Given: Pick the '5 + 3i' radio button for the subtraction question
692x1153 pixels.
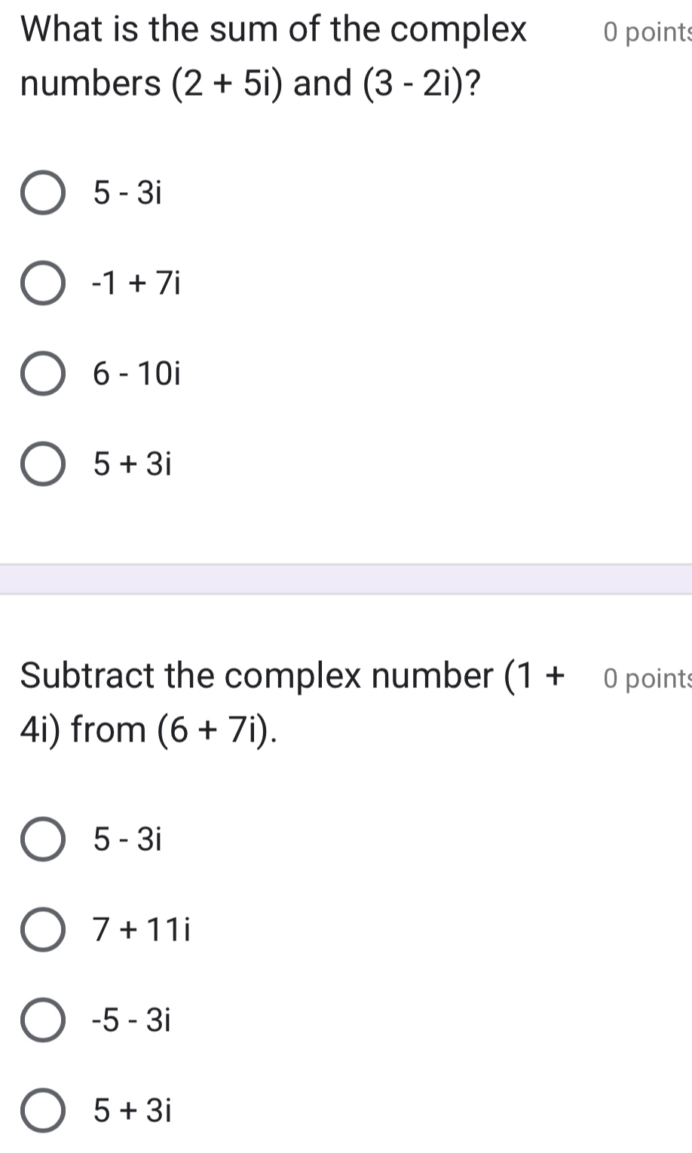Looking at the screenshot, I should click(x=42, y=1111).
